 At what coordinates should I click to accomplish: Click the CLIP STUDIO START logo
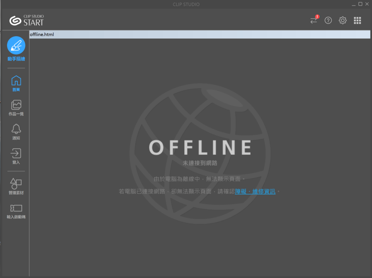click(x=27, y=20)
